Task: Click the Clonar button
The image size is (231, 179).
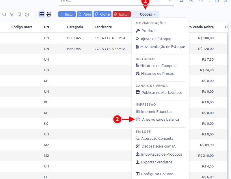Action: pos(103,14)
